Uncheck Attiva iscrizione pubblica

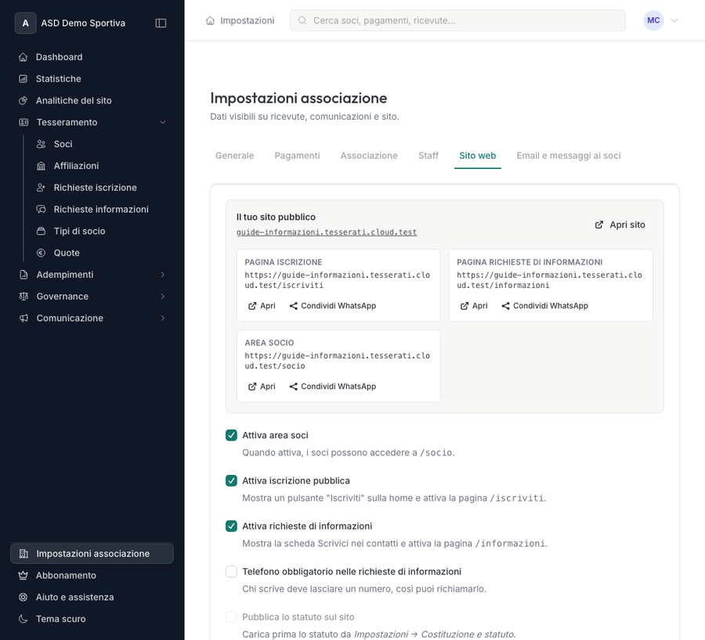(231, 480)
